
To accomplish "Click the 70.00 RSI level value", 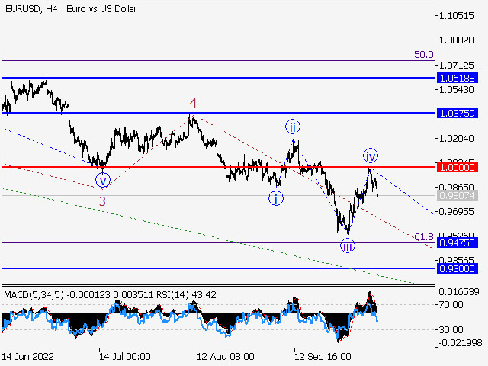I will (x=452, y=305).
